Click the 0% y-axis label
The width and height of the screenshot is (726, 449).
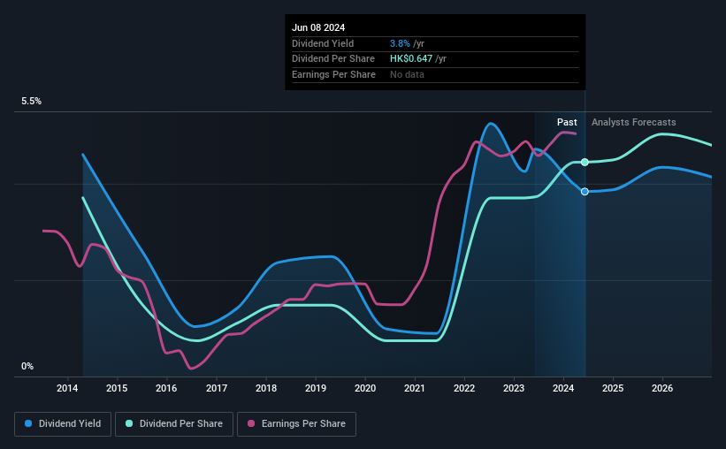[27, 366]
